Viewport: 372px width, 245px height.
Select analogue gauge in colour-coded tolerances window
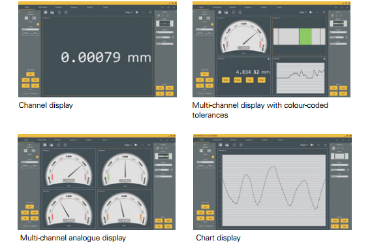[x=243, y=36]
